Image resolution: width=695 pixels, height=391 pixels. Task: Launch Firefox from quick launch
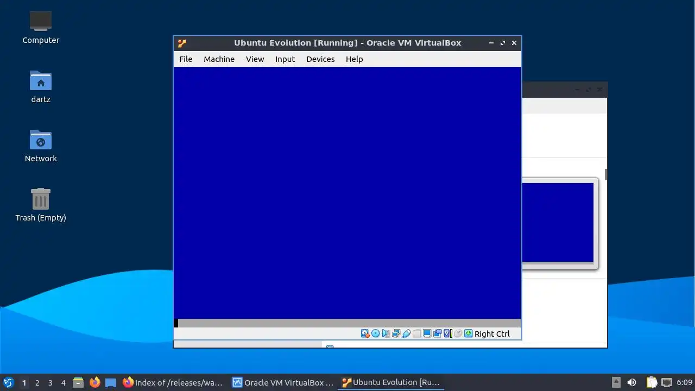tap(94, 382)
